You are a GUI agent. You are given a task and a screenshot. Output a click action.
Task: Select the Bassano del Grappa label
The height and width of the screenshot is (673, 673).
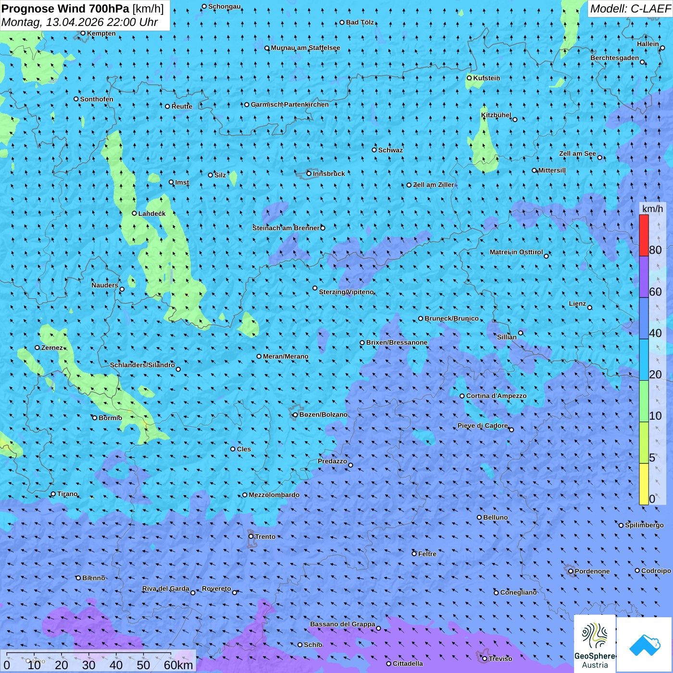[x=342, y=624]
